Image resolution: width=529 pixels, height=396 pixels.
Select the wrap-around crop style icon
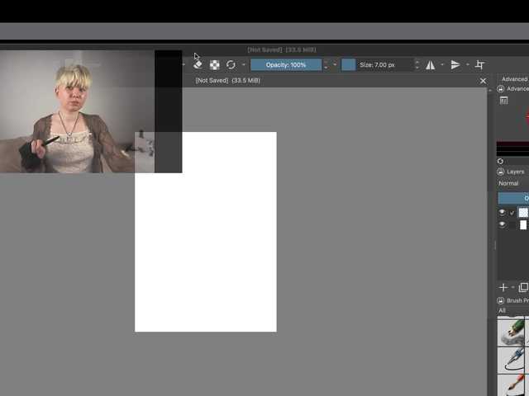[x=479, y=64]
